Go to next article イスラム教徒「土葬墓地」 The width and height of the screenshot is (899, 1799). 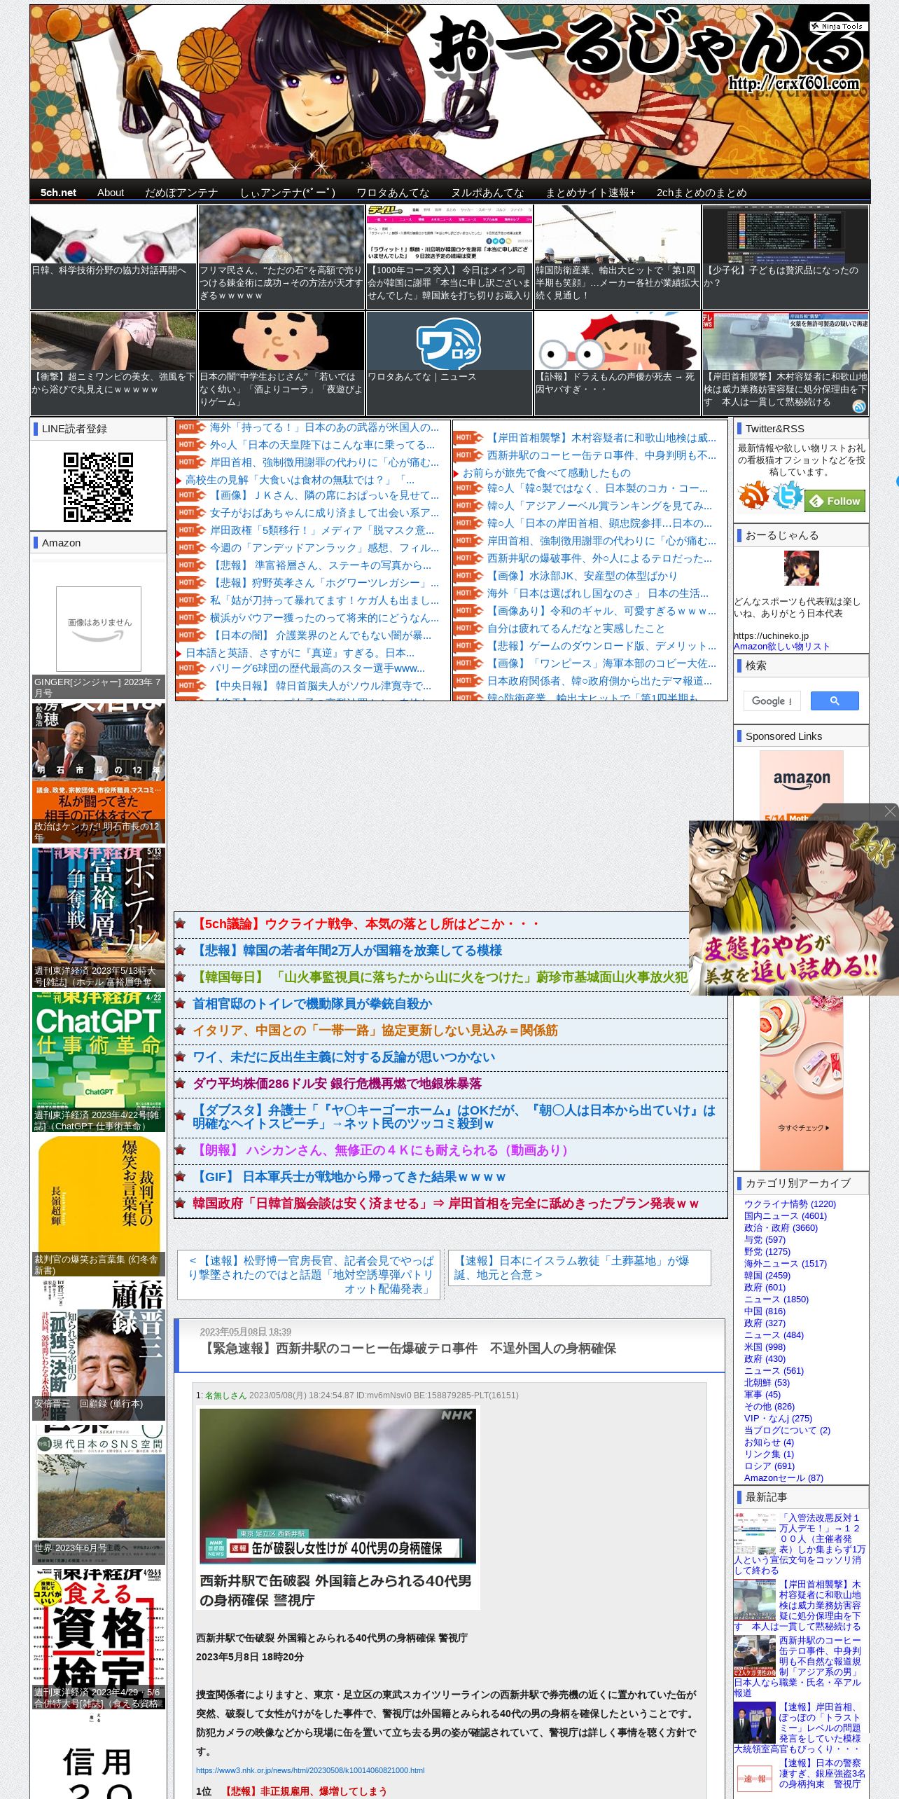tap(579, 1267)
